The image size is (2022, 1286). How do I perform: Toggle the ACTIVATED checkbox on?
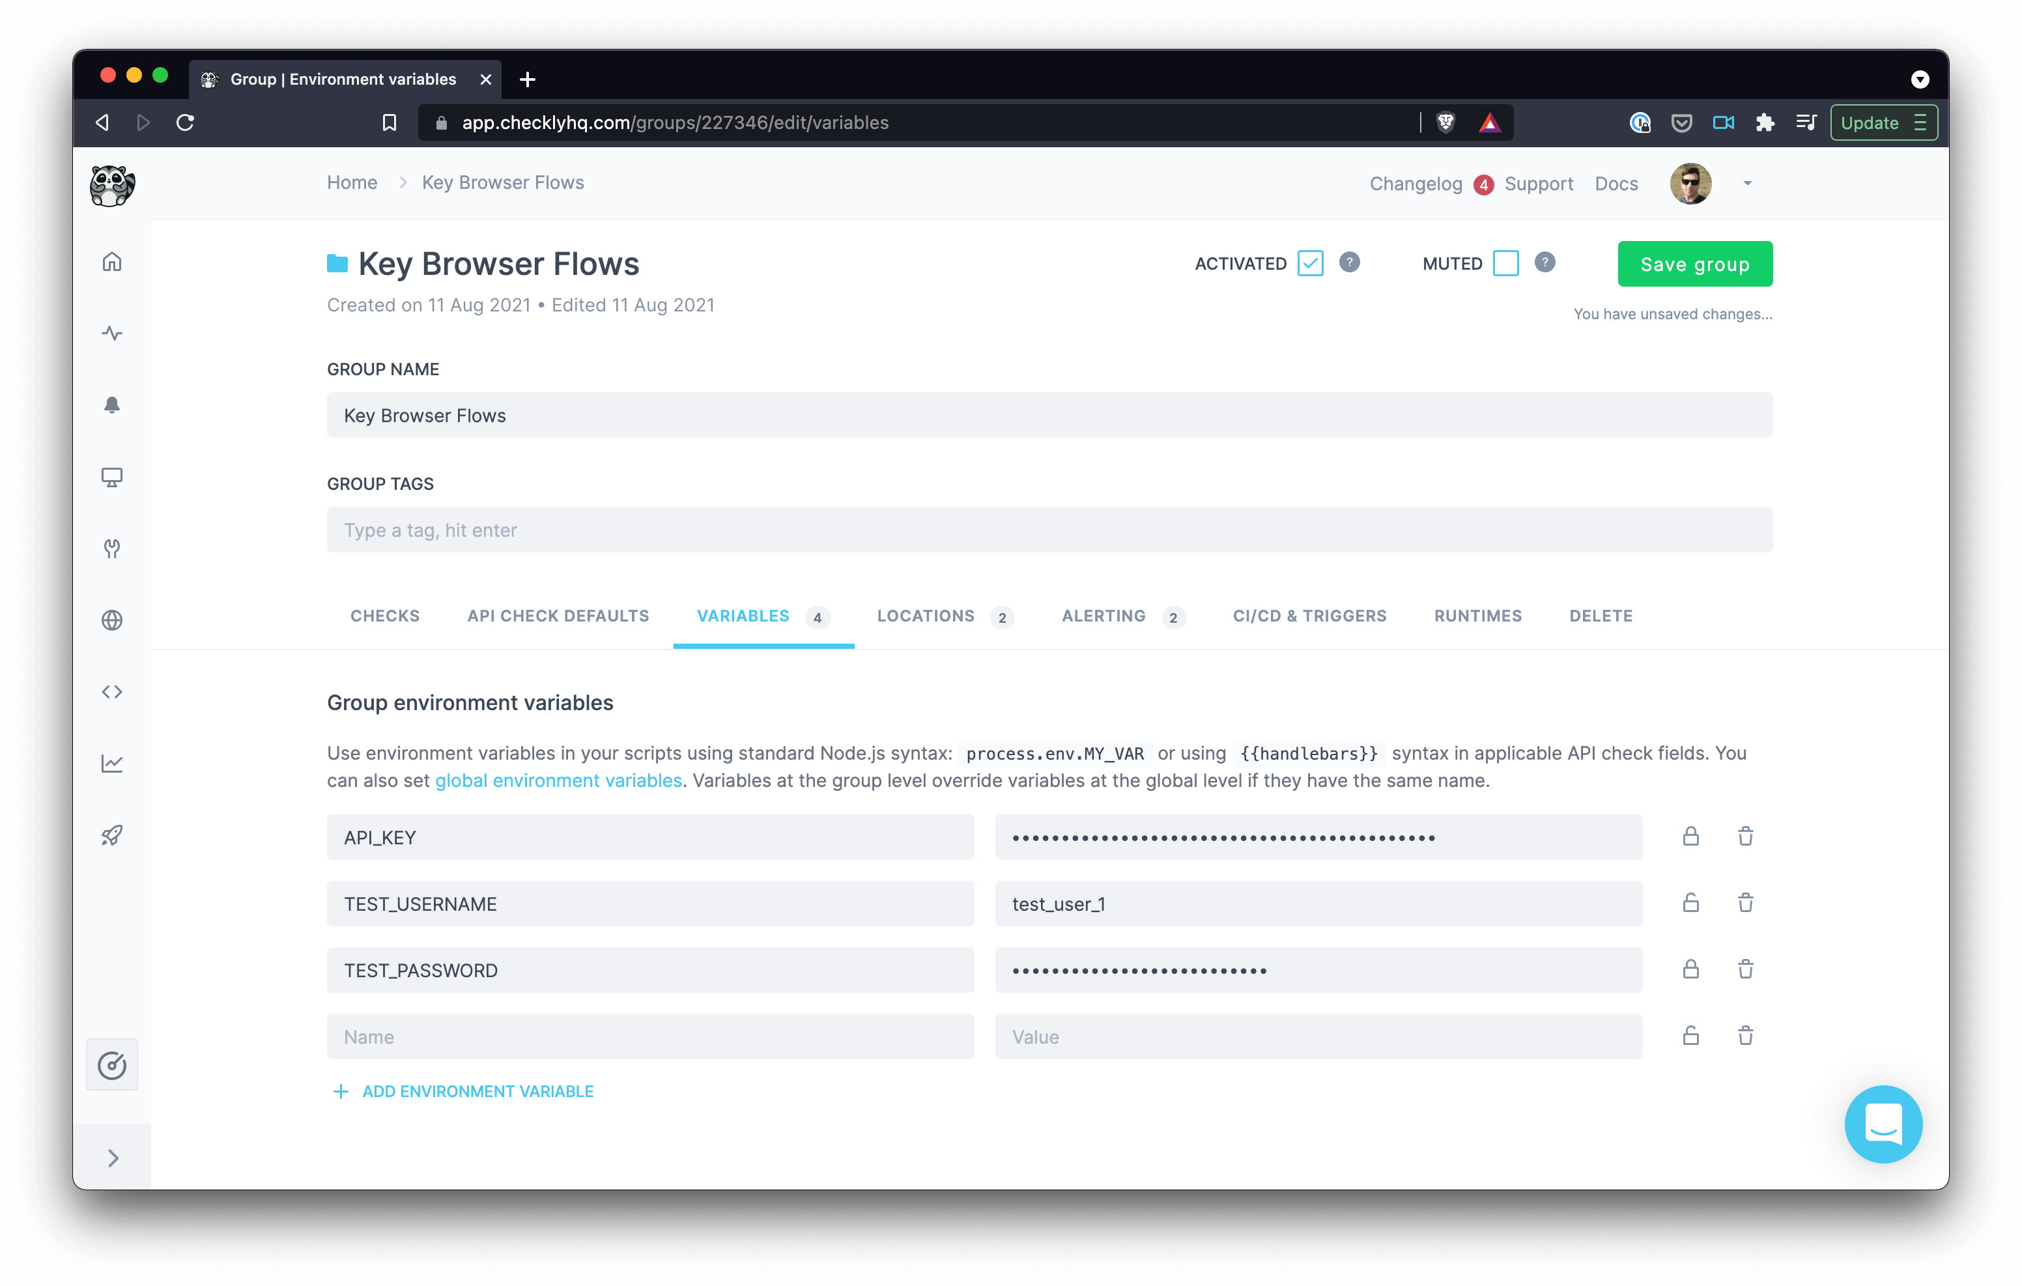[x=1310, y=264]
